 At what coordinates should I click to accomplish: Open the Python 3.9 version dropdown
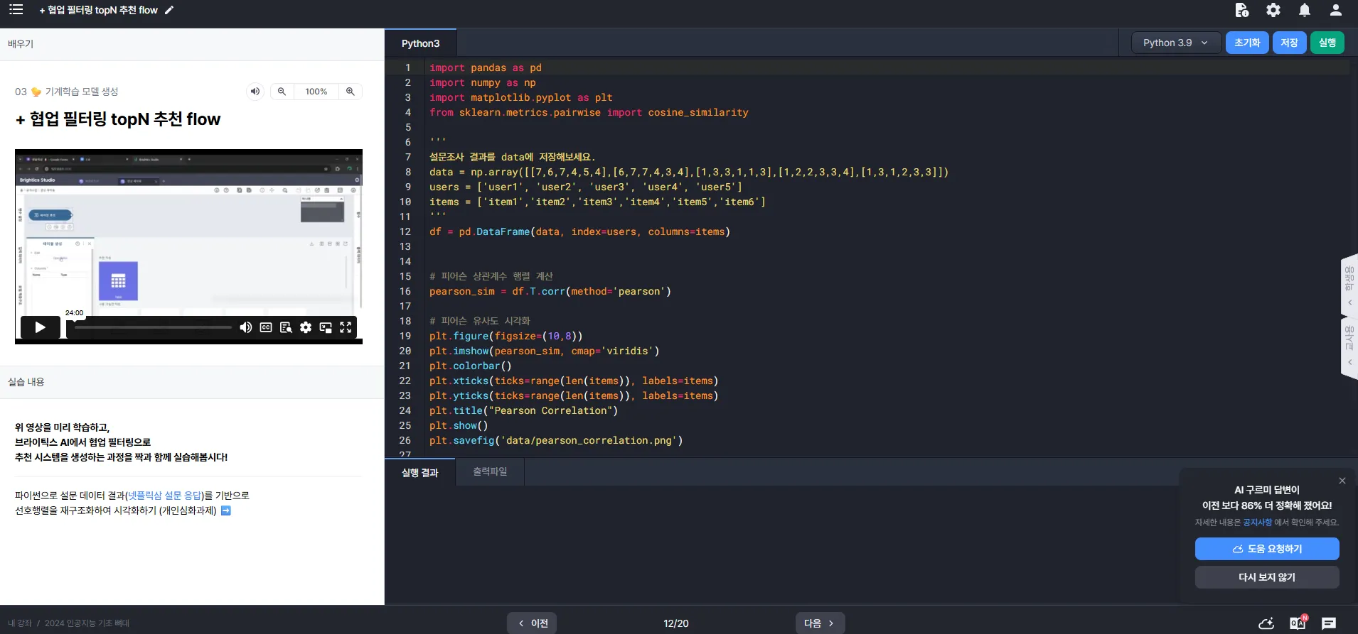(1176, 43)
